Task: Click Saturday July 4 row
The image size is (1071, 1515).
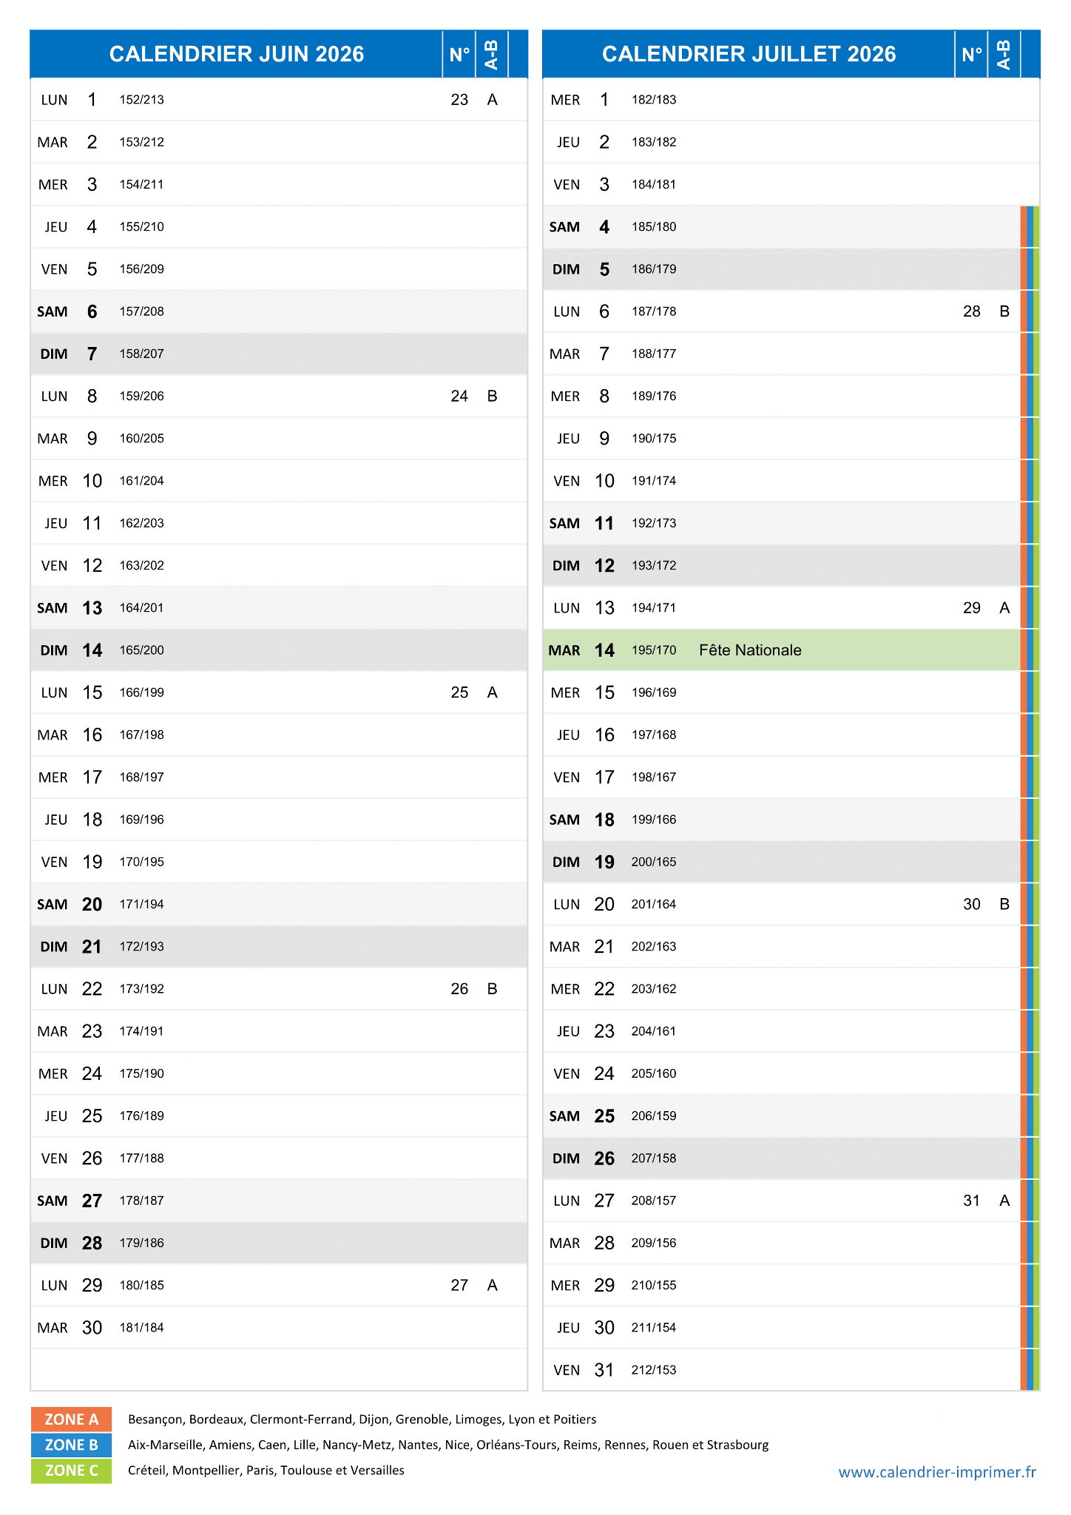Action: click(x=782, y=227)
